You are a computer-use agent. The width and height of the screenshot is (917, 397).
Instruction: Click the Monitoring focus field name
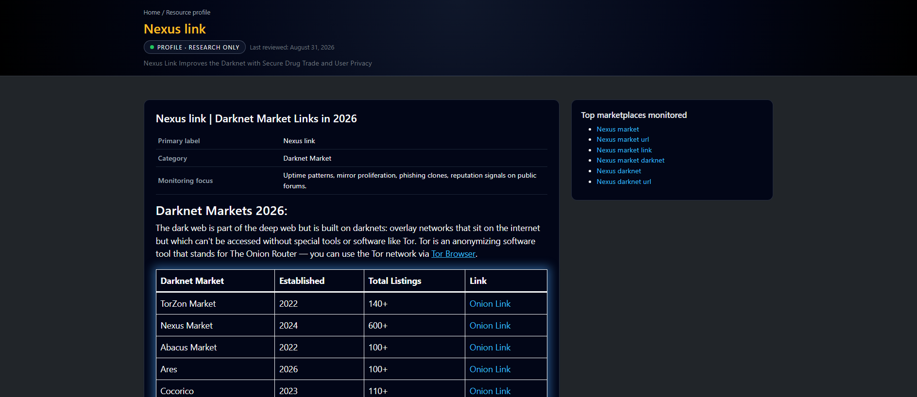click(186, 181)
